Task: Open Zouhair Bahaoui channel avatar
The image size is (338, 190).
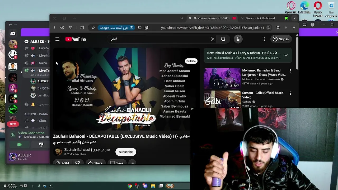Action: click(58, 152)
